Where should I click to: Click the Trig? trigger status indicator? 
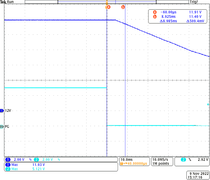tap(194, 2)
